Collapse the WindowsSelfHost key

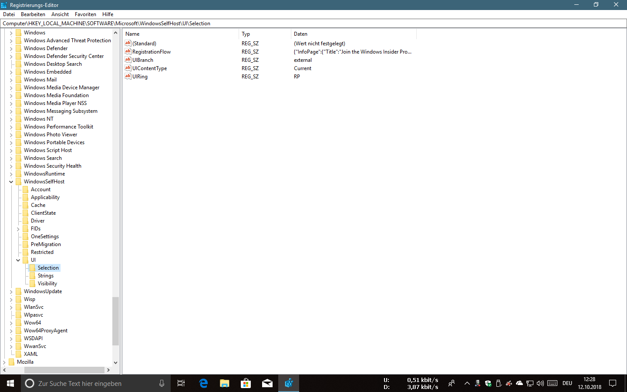tap(11, 182)
